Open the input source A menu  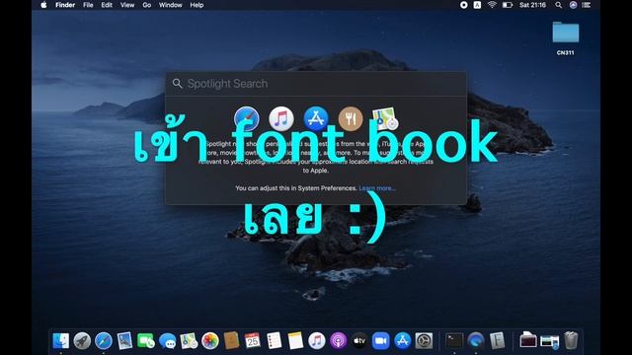tap(477, 5)
